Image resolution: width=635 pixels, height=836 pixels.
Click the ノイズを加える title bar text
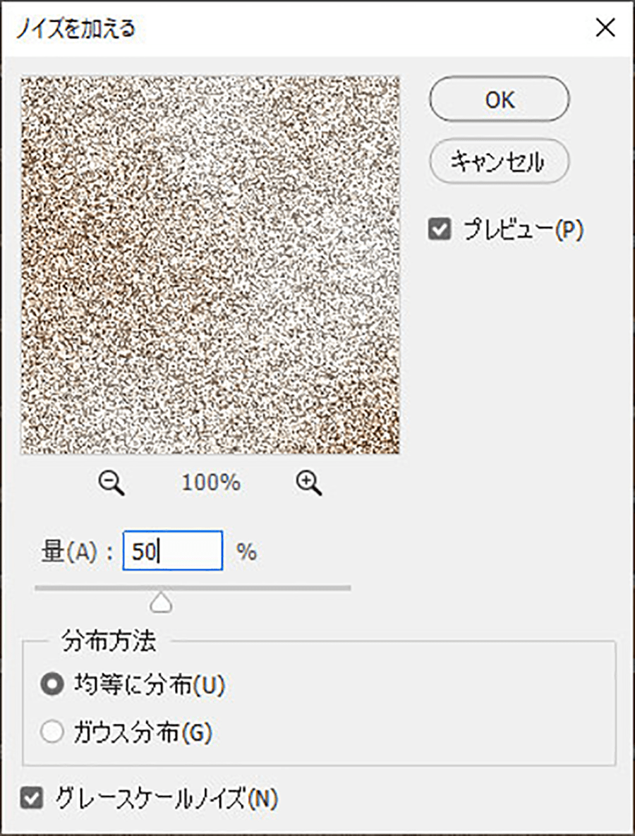click(x=75, y=28)
